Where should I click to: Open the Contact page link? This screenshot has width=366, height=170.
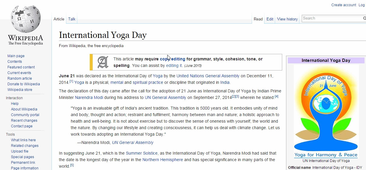(22, 126)
